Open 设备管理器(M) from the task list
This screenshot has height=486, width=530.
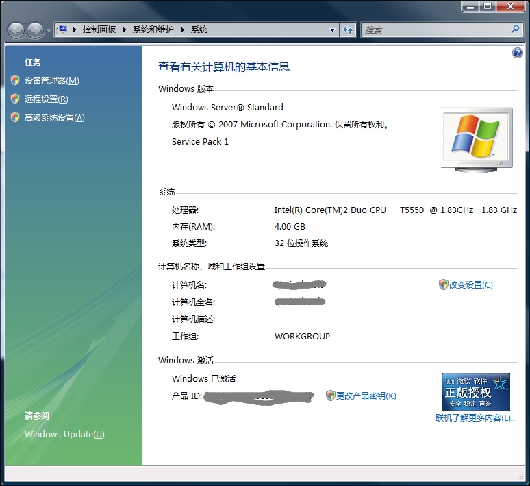pyautogui.click(x=52, y=81)
